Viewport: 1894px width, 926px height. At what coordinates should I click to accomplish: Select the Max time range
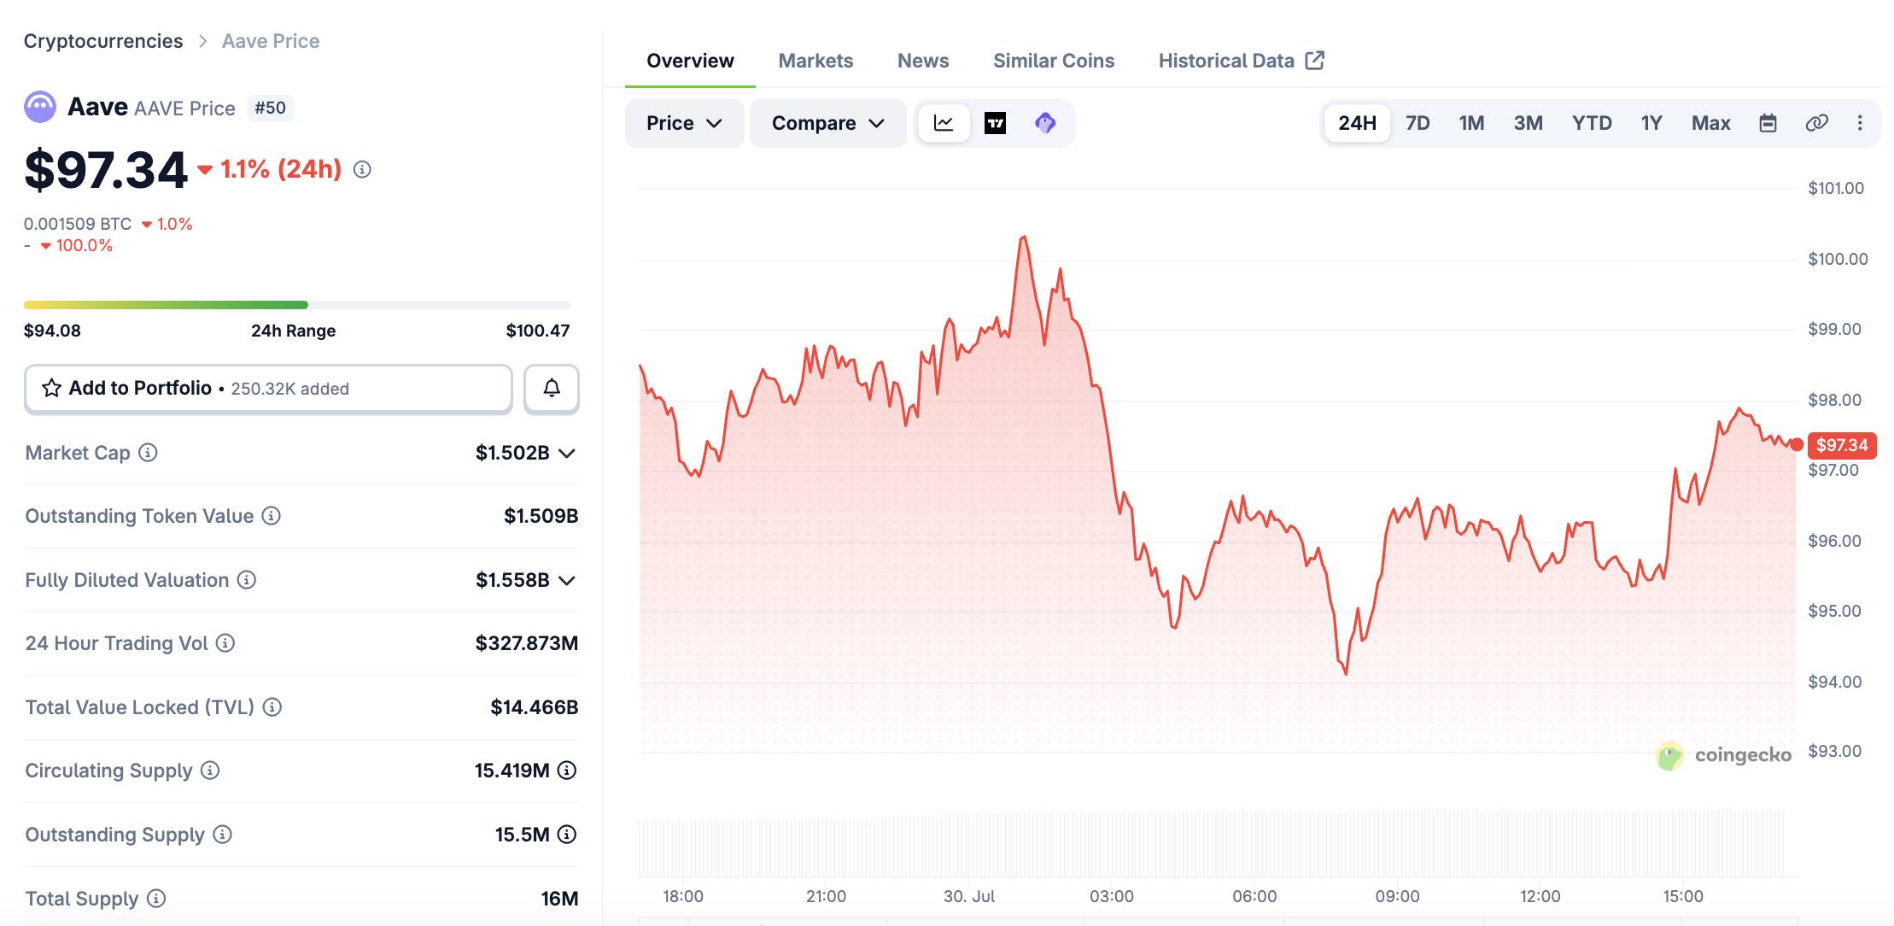point(1710,123)
